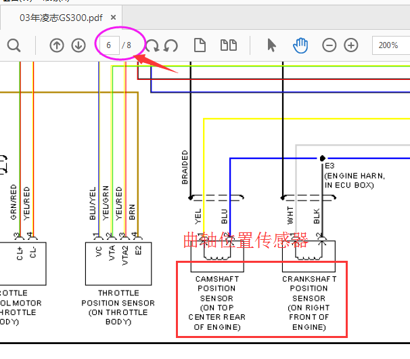Click the E3 engine harness label

[x=355, y=175]
